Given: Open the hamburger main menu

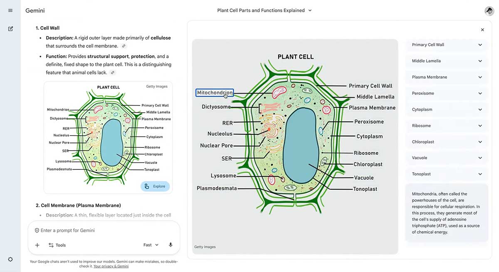Looking at the screenshot, I should pos(10,10).
